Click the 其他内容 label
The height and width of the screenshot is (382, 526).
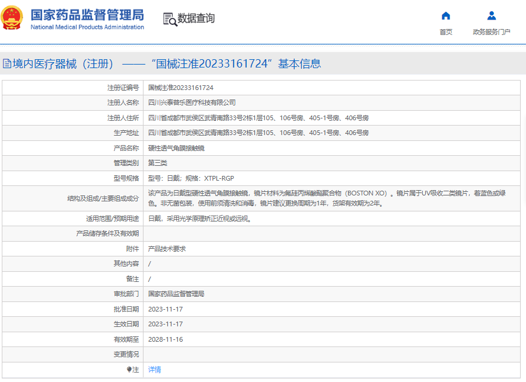[126, 264]
